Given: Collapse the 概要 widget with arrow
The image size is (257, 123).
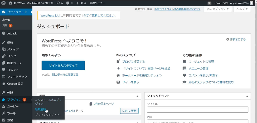Looking at the screenshot, I should click(x=137, y=96).
